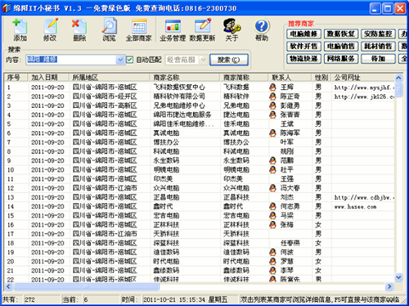Toggle the 自动匹配 checkbox
This screenshot has width=409, height=306.
[130, 60]
